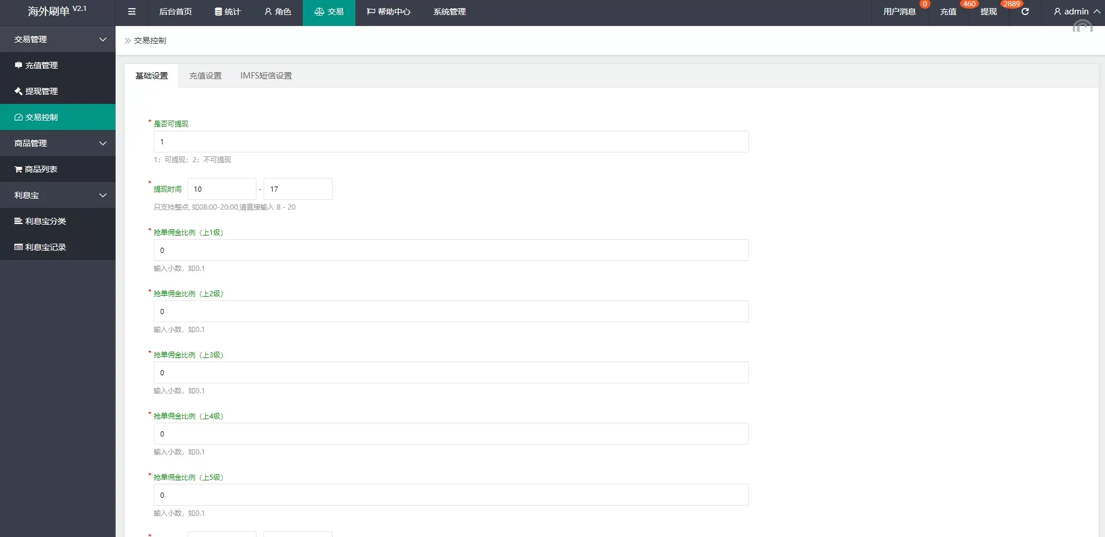Click the 提现时间 start hour field
Screen dimensions: 1105x537
221,189
